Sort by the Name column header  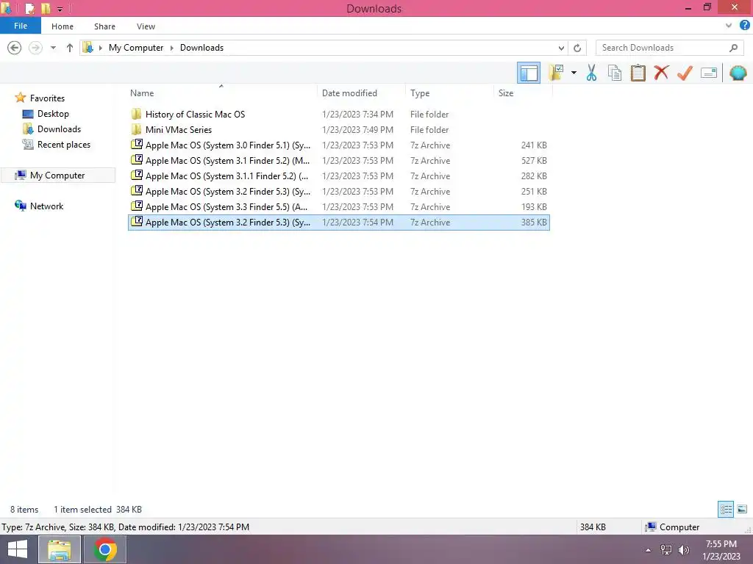coord(221,93)
